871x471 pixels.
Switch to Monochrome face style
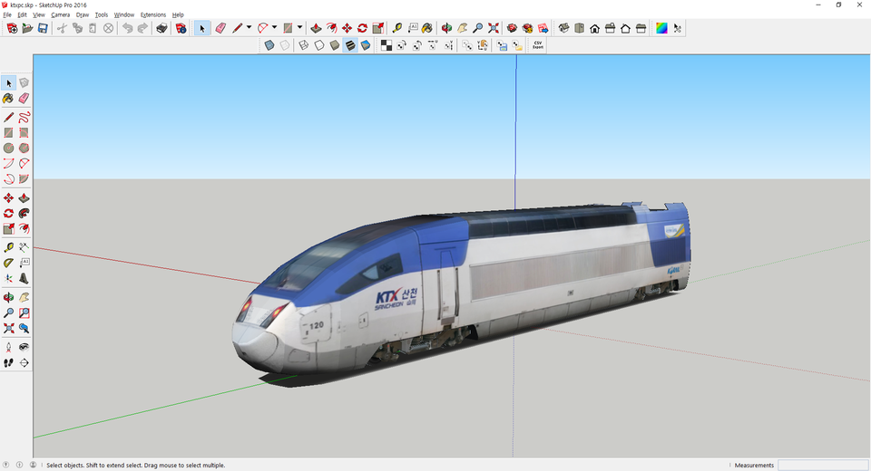(366, 44)
